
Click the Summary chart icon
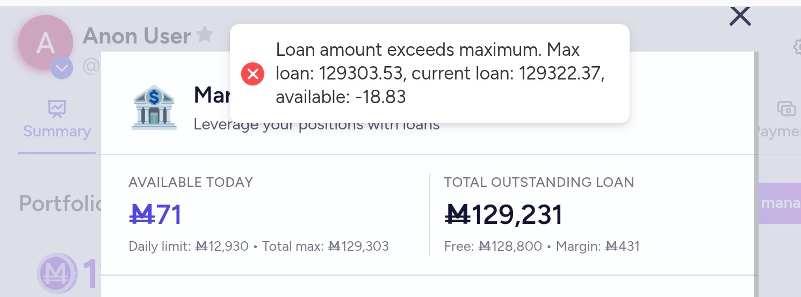click(x=56, y=109)
